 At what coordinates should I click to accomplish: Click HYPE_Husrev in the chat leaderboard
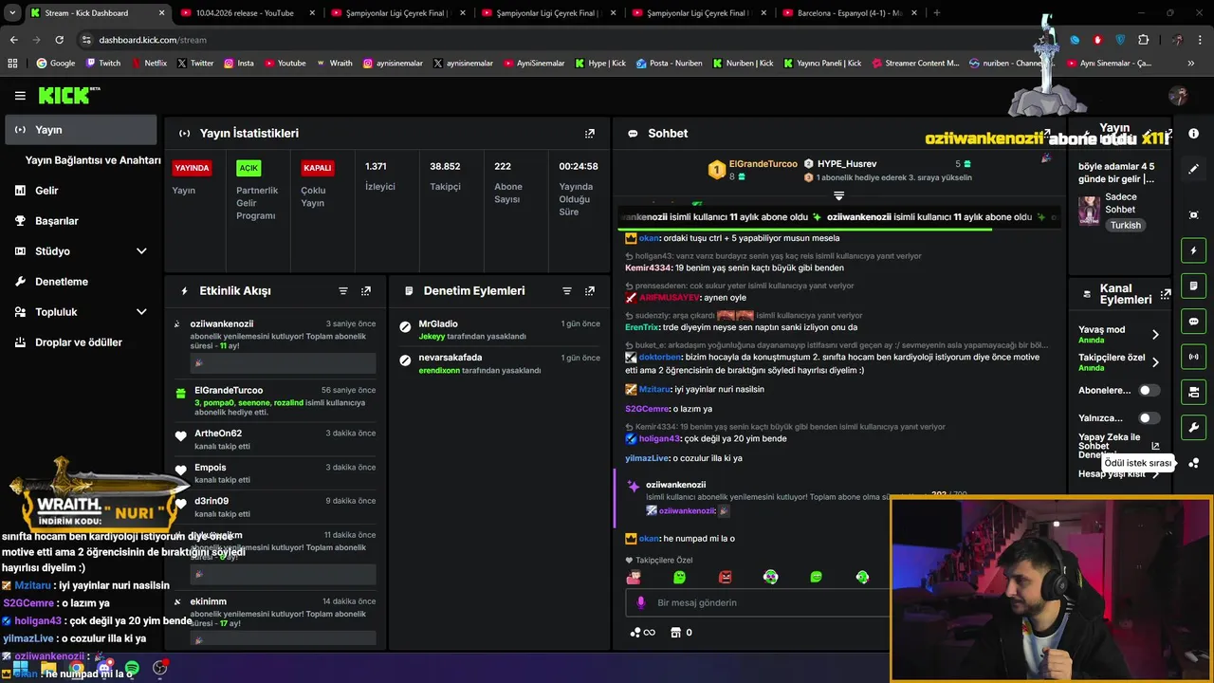coord(846,164)
